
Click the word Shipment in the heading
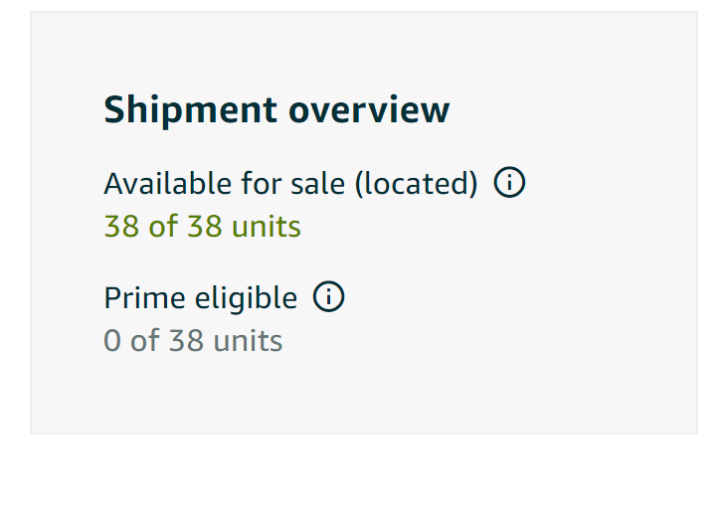(191, 110)
